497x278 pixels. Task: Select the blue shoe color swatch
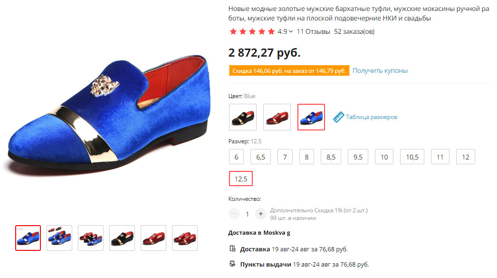click(x=311, y=117)
